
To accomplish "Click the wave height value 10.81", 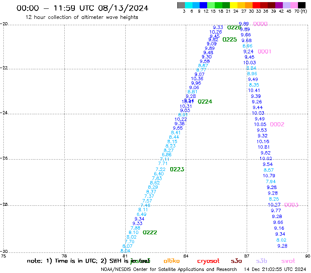I will 264,147.
